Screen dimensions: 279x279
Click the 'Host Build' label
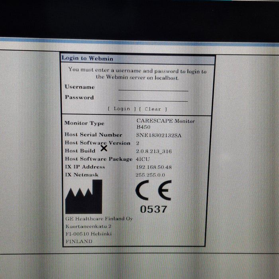pyautogui.click(x=80, y=151)
